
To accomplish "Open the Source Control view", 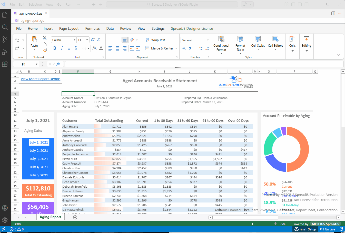I will (5, 39).
